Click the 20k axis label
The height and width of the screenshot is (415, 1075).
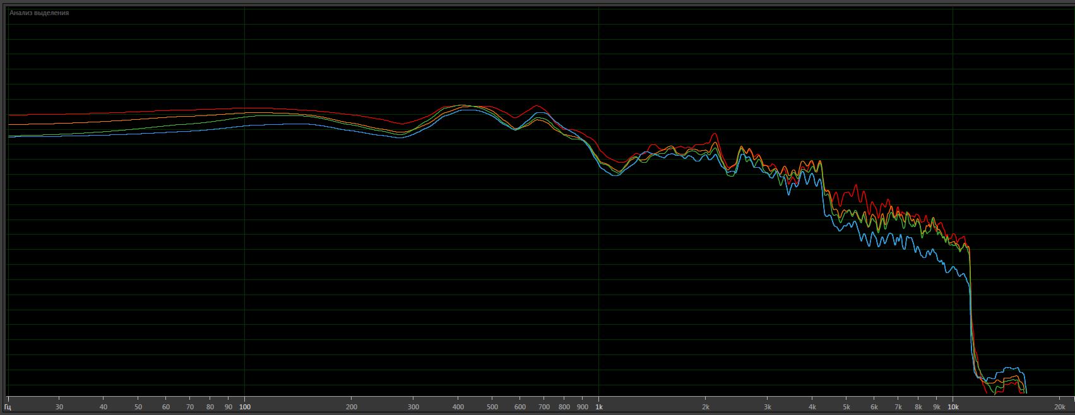[1060, 407]
